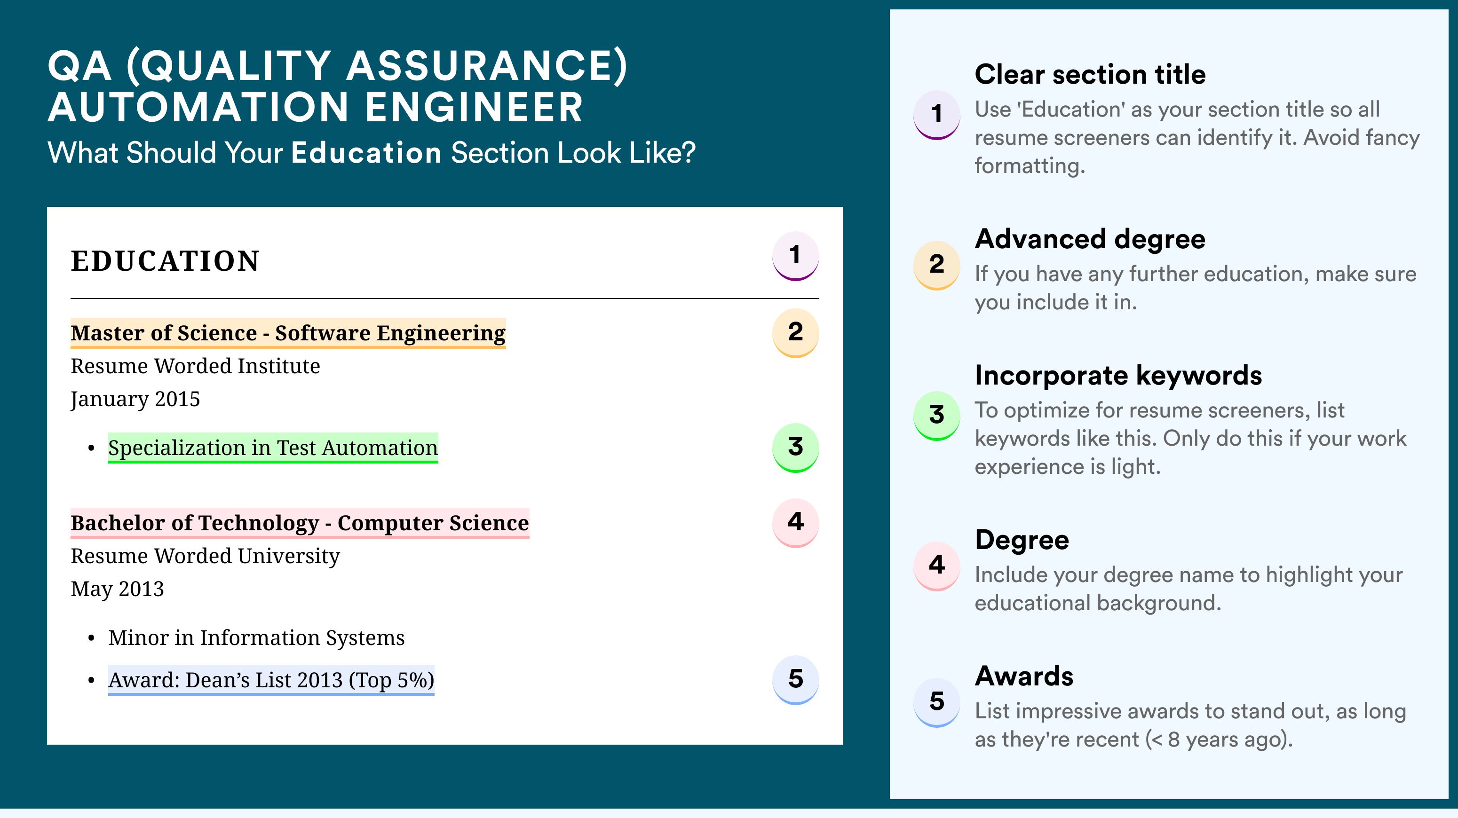1458x818 pixels.
Task: Click the purple 1 badge beside Clear section title
Action: [x=937, y=115]
